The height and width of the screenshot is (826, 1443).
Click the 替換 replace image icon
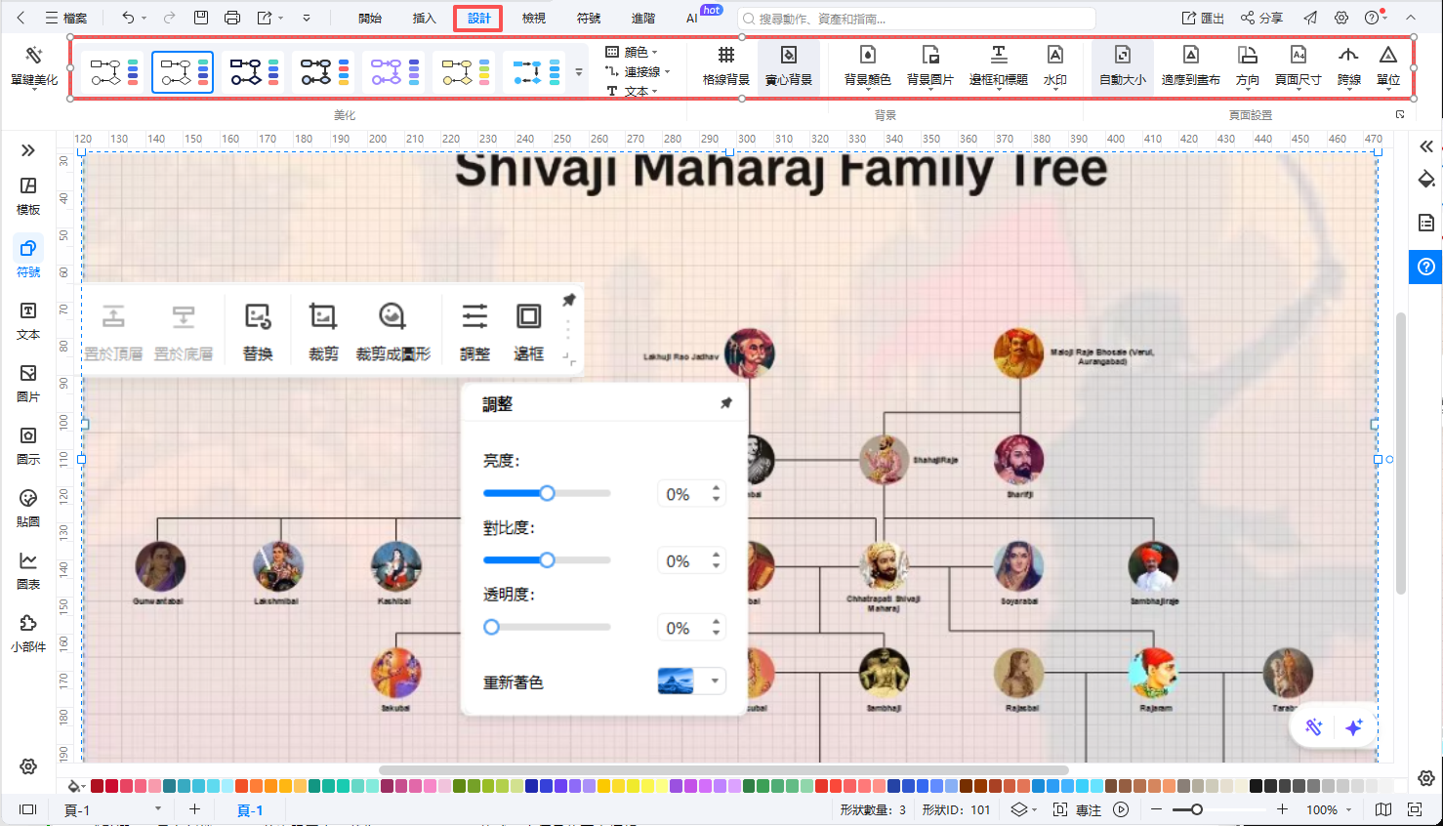coord(258,329)
